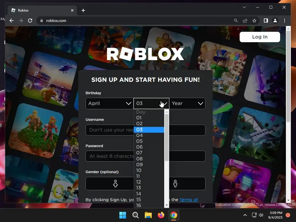Open the Terms of Use link
The image size is (296, 222).
point(188,200)
